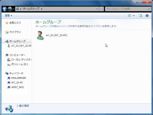Open W7_32-PC network computer
This screenshot has height=115, width=153.
tap(17, 83)
